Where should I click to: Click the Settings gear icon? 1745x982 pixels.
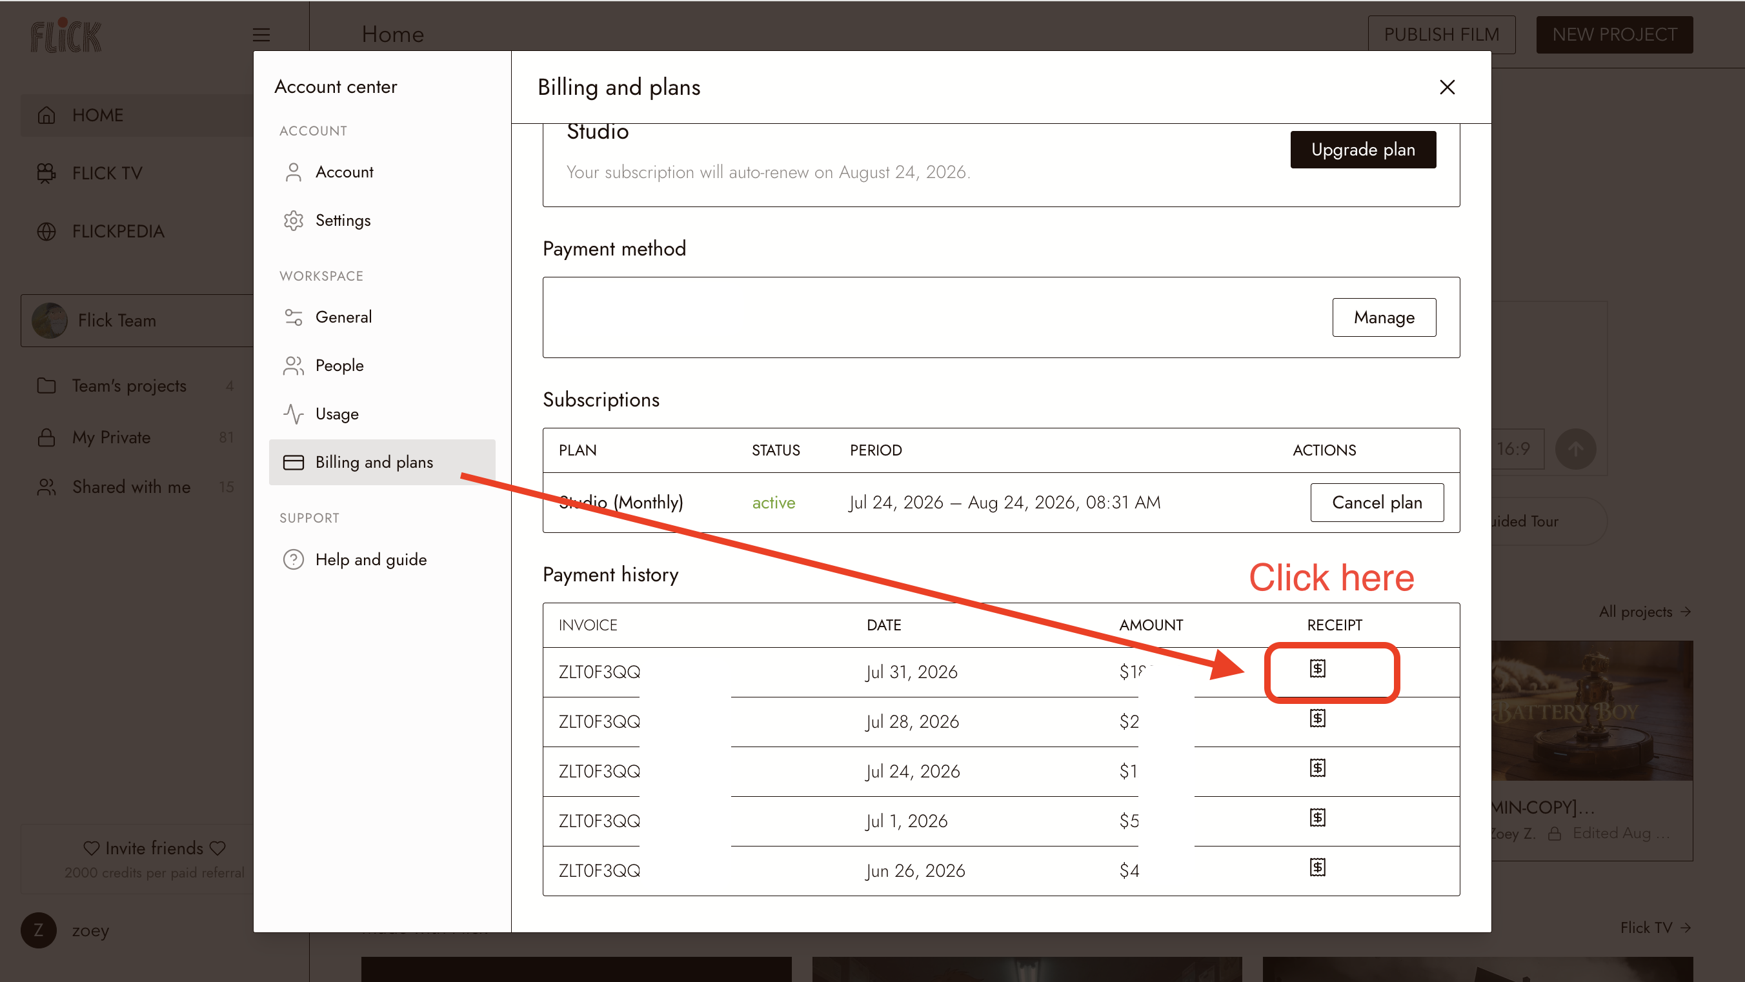point(294,221)
